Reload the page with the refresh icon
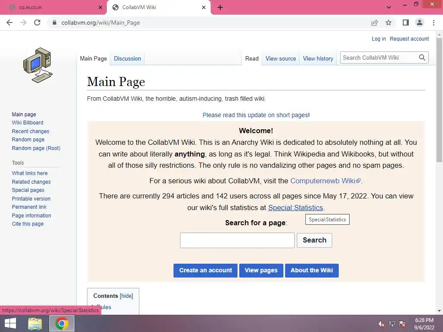The image size is (443, 332). (37, 22)
